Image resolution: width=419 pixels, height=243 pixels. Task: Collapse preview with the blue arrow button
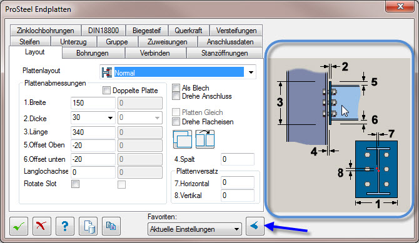[255, 226]
